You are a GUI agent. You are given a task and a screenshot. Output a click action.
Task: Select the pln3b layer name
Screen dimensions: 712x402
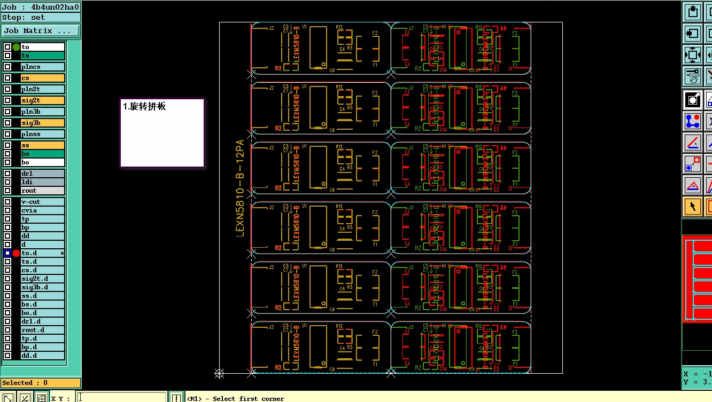click(x=43, y=112)
